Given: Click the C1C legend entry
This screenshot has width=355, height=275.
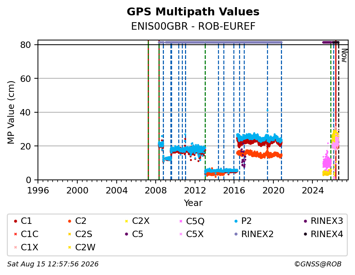Looking at the screenshot, I should point(26,234).
